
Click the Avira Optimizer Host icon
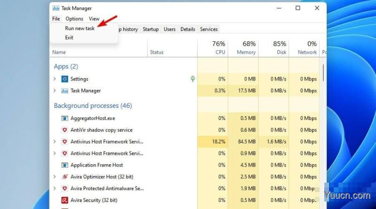click(x=65, y=177)
